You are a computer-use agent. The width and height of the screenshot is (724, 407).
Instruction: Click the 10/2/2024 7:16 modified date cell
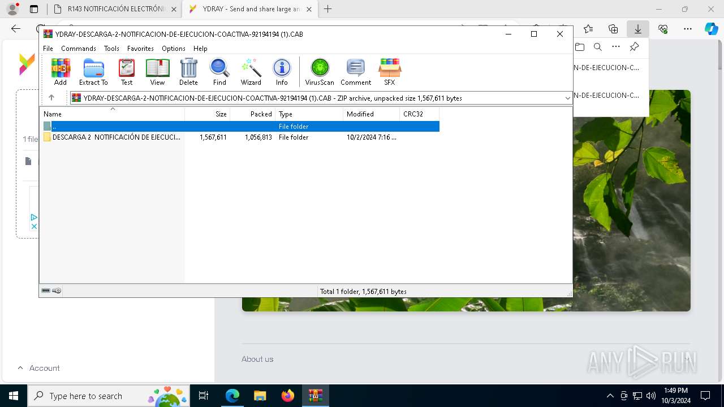(372, 137)
